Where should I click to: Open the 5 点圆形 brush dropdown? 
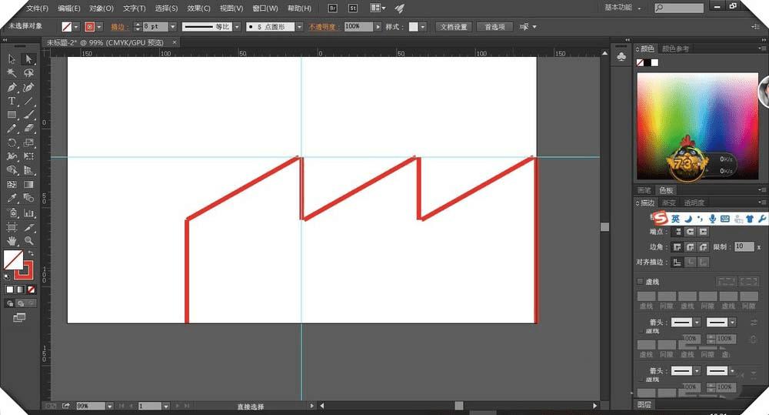click(298, 27)
